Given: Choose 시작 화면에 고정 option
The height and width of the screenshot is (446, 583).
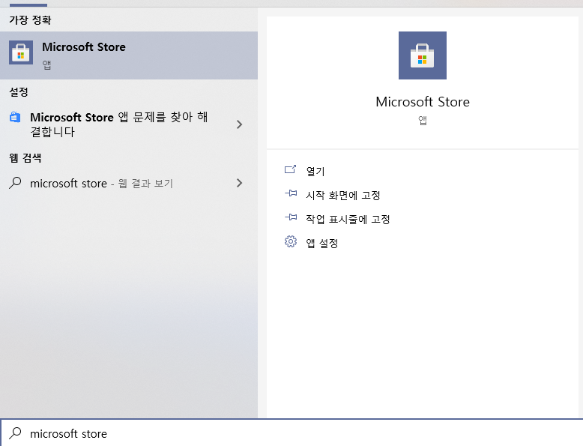Looking at the screenshot, I should (342, 196).
